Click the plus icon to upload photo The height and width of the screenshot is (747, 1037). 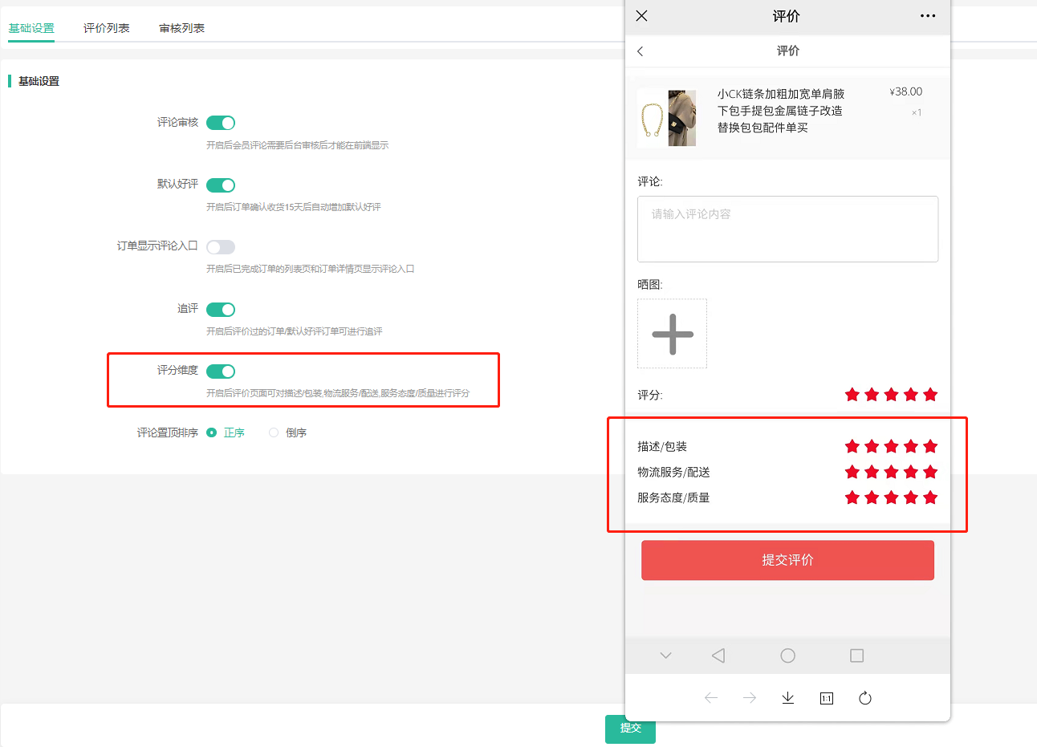coord(672,334)
